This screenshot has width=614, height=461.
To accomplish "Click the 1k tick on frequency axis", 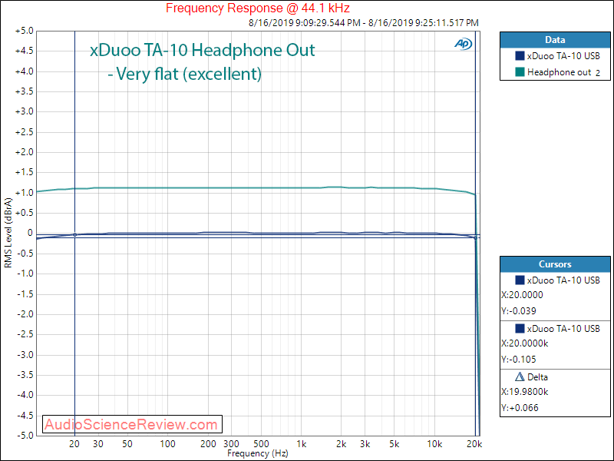I will click(301, 444).
